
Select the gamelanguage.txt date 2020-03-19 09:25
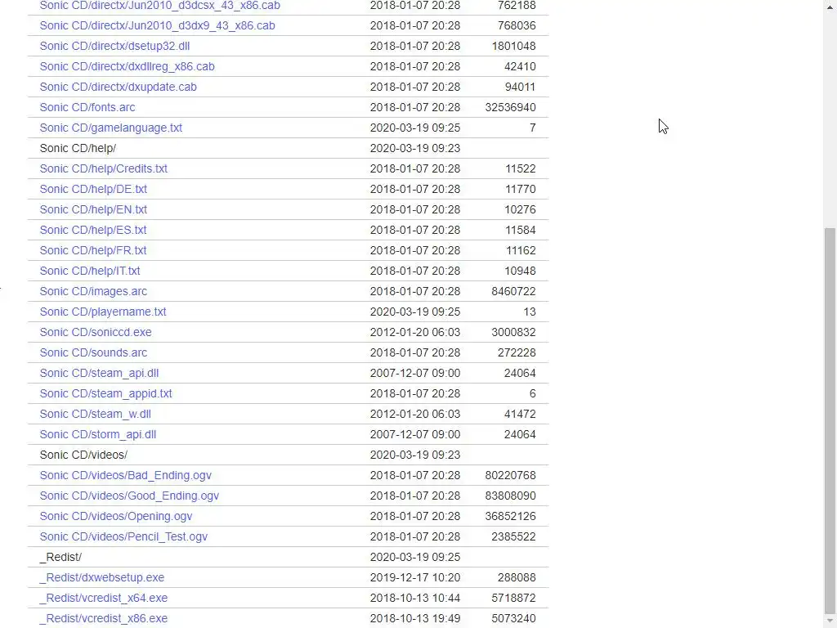[414, 128]
